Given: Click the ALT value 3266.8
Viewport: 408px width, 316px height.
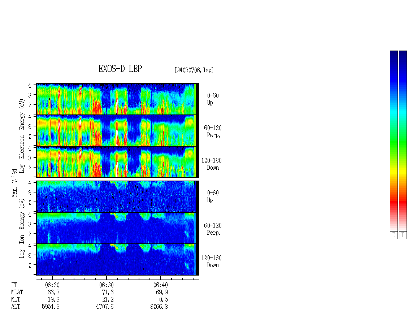Looking at the screenshot, I should pos(159,307).
